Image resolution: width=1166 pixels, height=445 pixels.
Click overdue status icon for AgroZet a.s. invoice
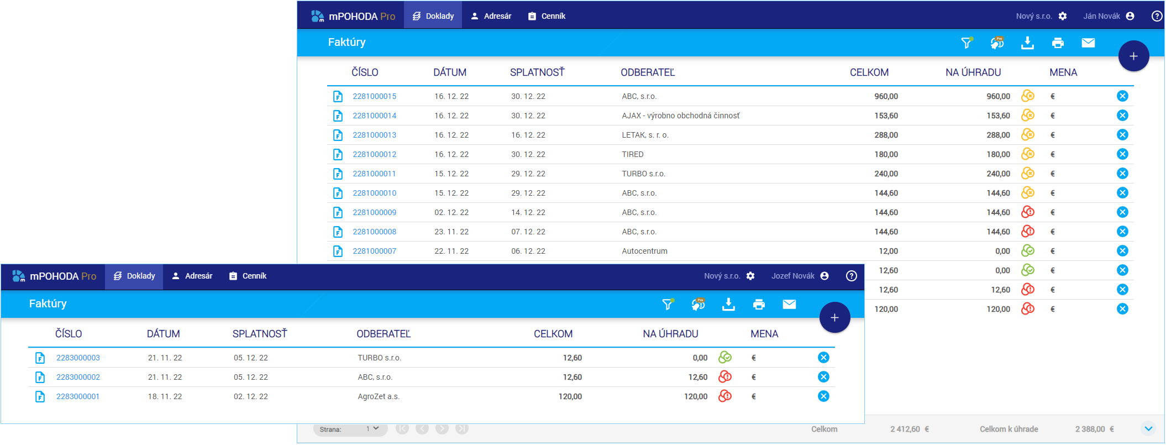(725, 396)
